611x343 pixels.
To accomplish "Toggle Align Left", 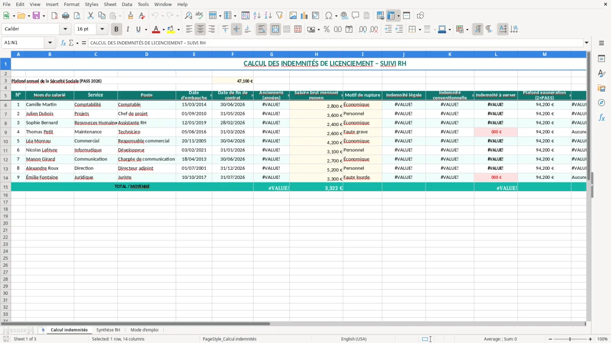I will (189, 29).
